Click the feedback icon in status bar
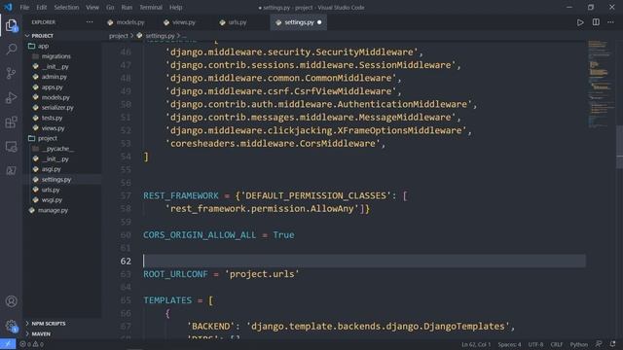 click(599, 344)
